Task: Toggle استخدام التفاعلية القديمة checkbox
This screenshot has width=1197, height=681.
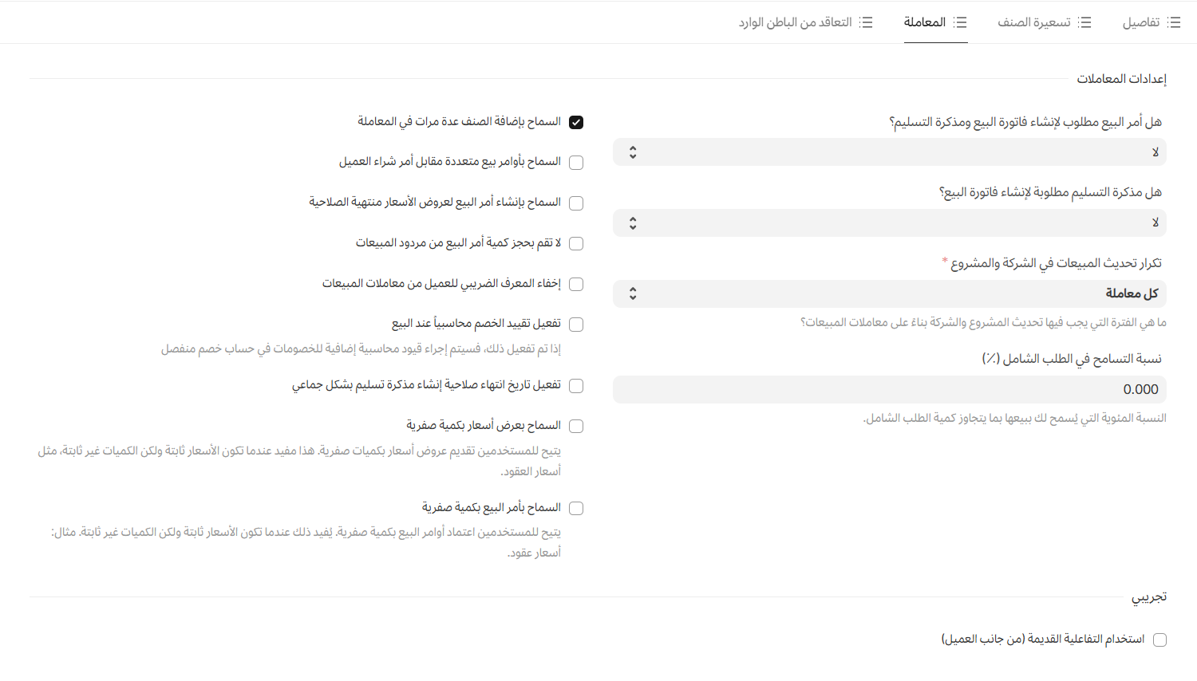Action: [1159, 640]
